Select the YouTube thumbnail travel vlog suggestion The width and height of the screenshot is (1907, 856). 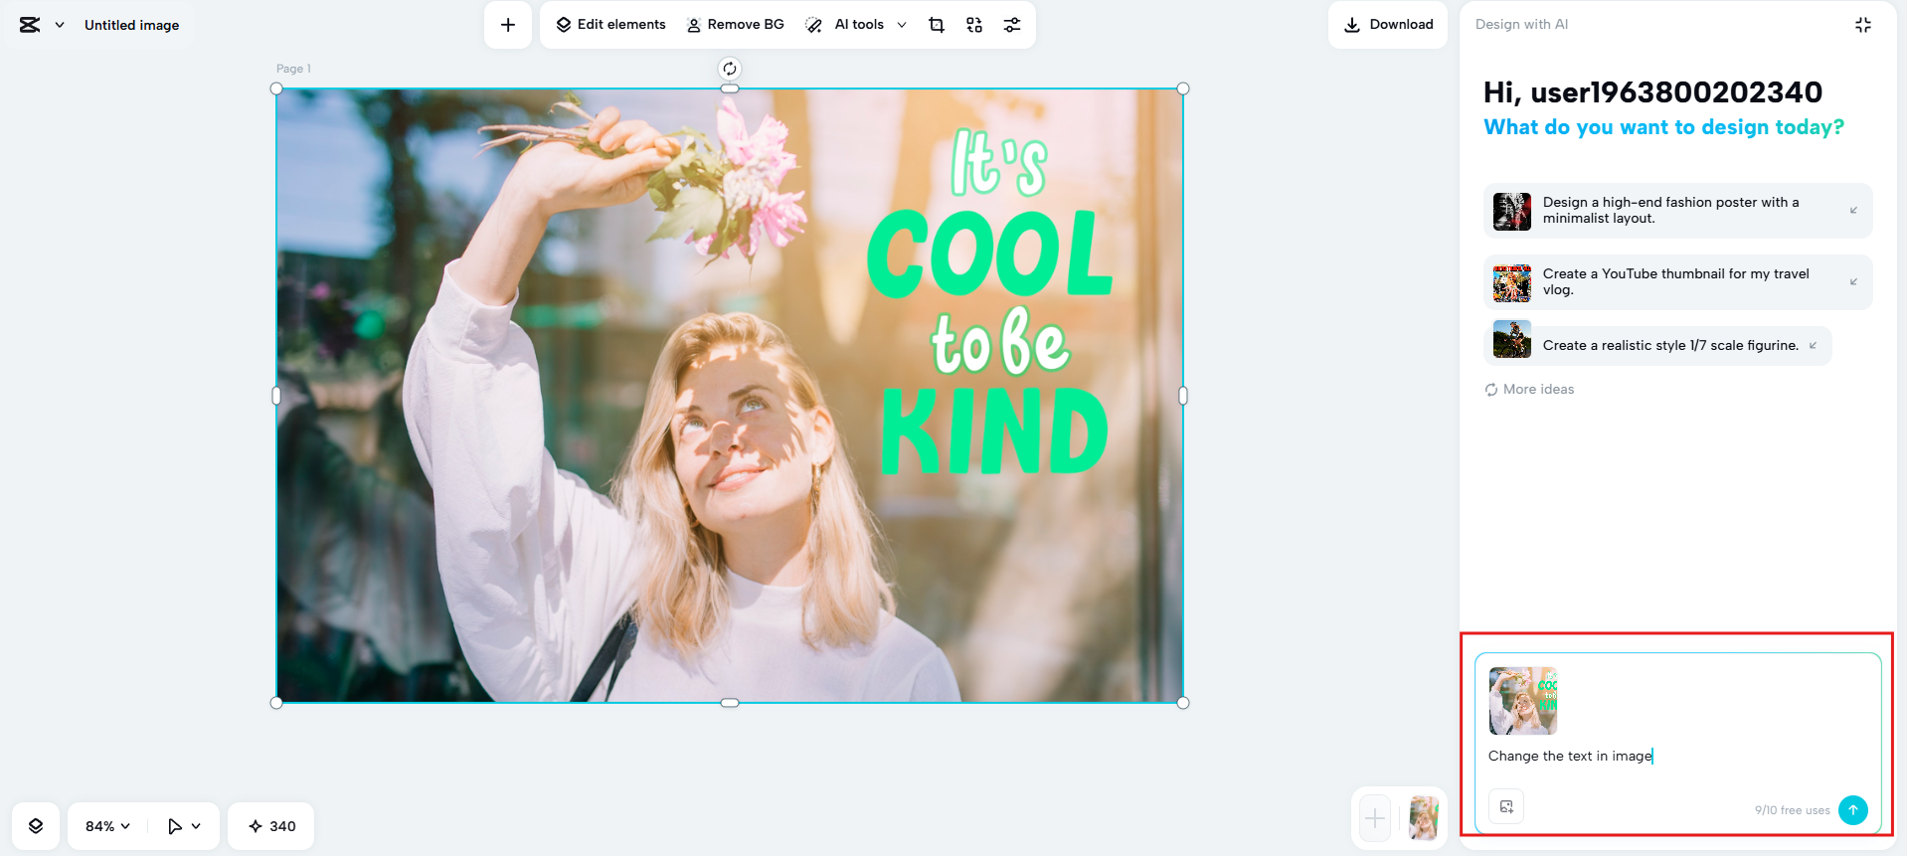(1677, 282)
